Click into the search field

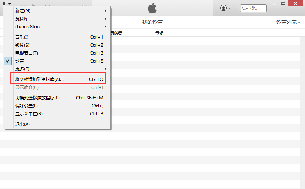[x=253, y=8]
